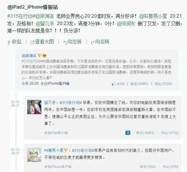Click the 留几手 avatar thumbnail

click(34, 107)
